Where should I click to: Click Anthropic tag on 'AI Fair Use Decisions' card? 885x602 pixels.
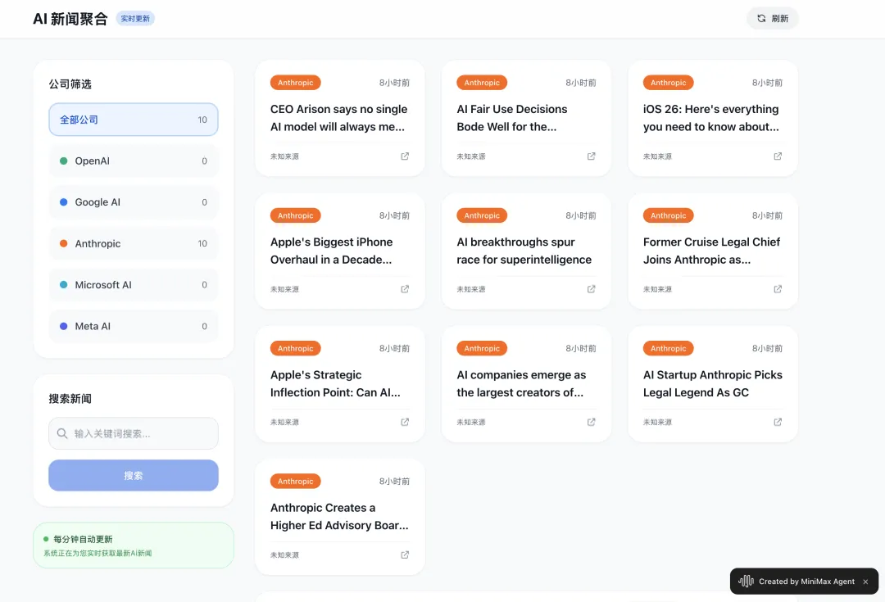tap(482, 83)
